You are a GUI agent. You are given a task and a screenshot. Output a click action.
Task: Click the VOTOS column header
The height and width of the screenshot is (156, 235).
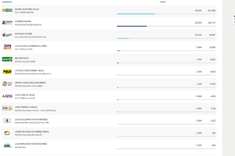pos(162,2)
